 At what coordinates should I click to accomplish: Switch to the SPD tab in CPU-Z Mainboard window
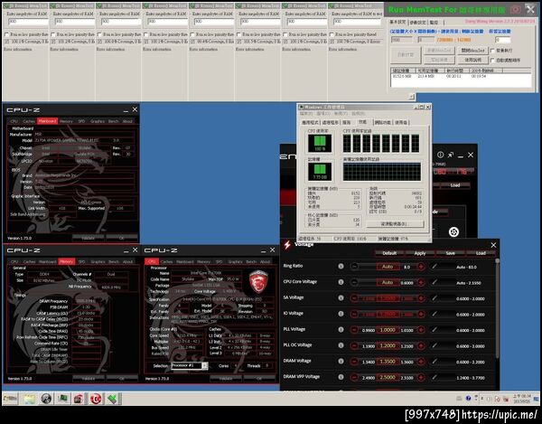pos(81,120)
